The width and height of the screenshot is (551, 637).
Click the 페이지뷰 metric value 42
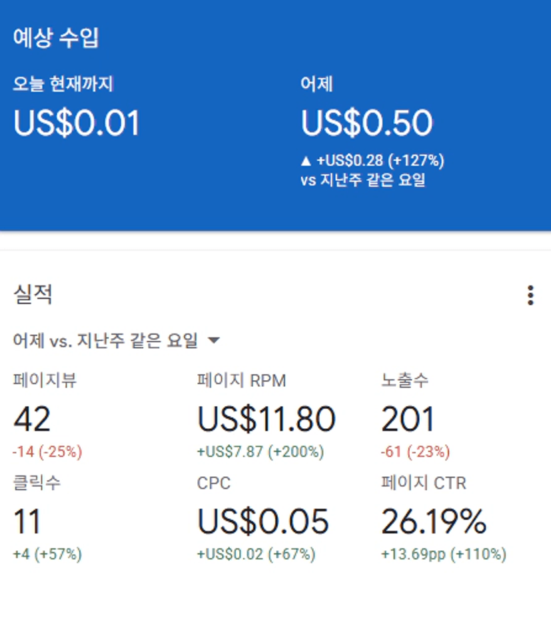(x=32, y=419)
